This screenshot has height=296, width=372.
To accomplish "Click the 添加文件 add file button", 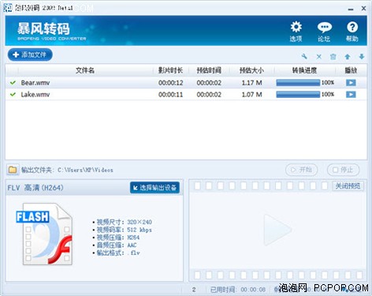I will click(30, 54).
